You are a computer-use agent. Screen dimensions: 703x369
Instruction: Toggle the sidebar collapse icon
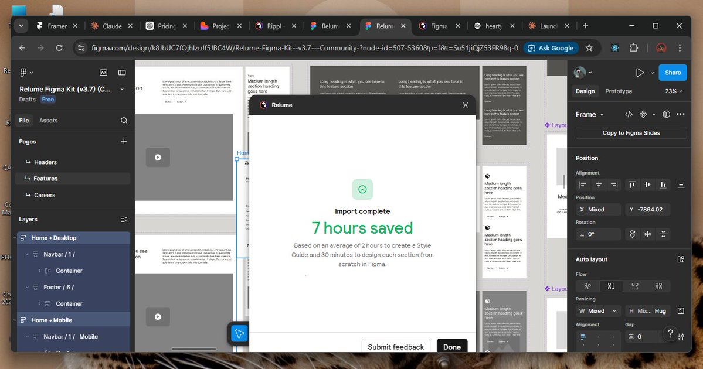point(122,72)
